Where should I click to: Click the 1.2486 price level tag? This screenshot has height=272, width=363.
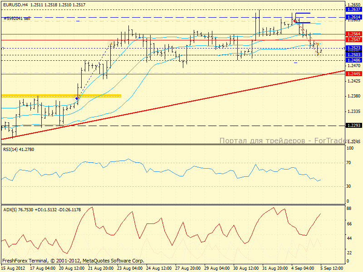353,60
